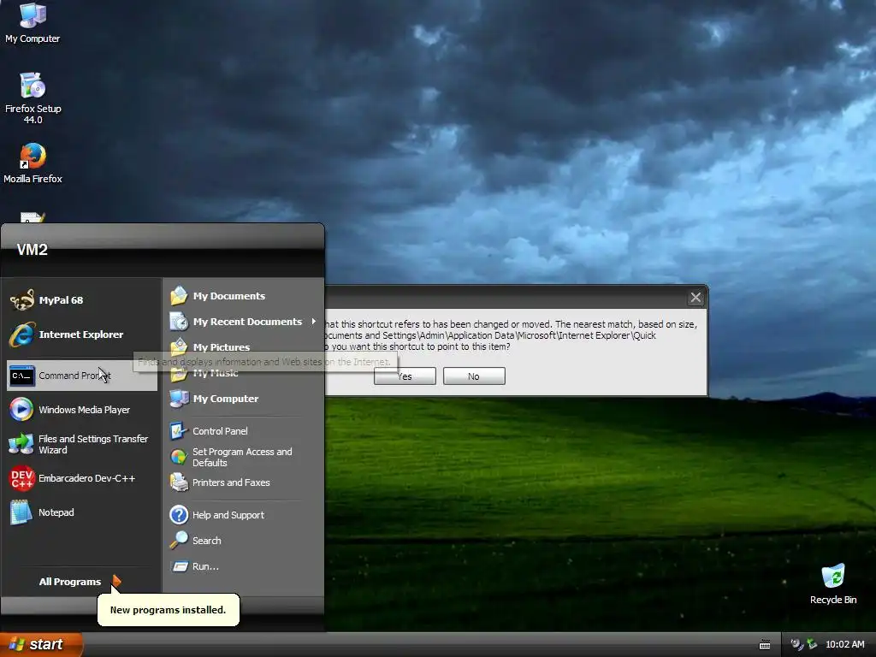Click Yes in shortcut dialog

point(405,376)
